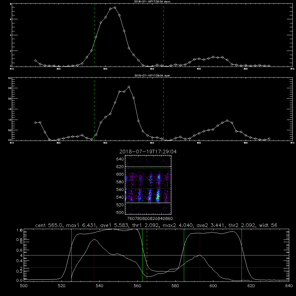Click the solid green line beside the orange dashed line
Viewport: 296px width, 296px height.
coord(143,255)
